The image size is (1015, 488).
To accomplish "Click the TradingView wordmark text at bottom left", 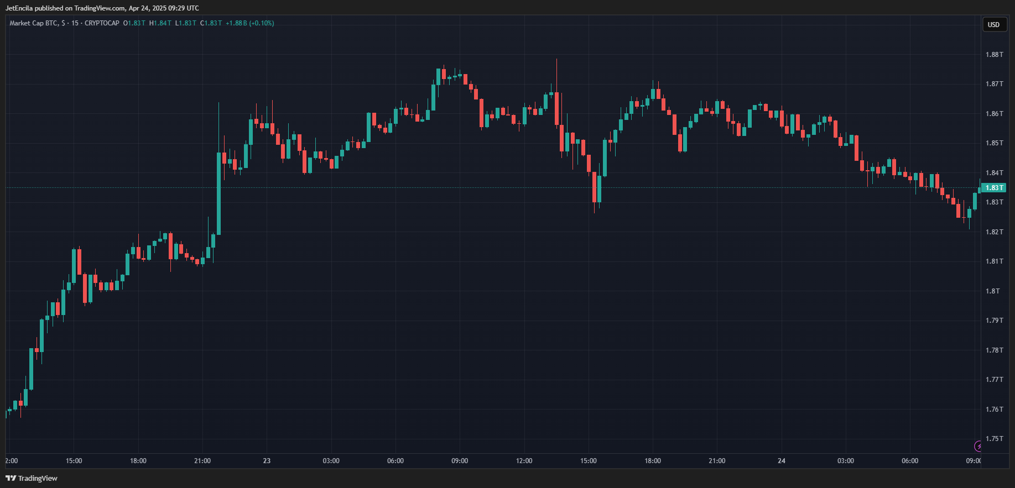I will click(38, 478).
